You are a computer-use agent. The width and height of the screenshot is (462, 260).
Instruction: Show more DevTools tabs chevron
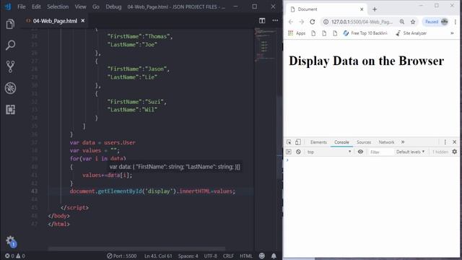(403, 142)
